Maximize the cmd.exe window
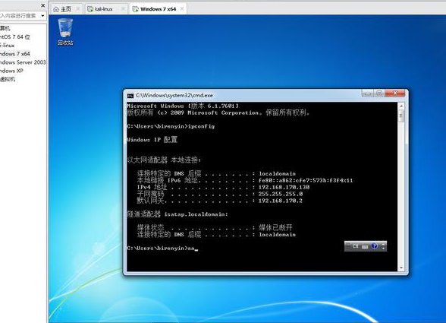 [379, 93]
